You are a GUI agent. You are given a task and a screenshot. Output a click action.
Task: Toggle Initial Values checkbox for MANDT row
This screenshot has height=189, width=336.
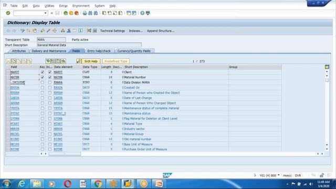[50, 72]
